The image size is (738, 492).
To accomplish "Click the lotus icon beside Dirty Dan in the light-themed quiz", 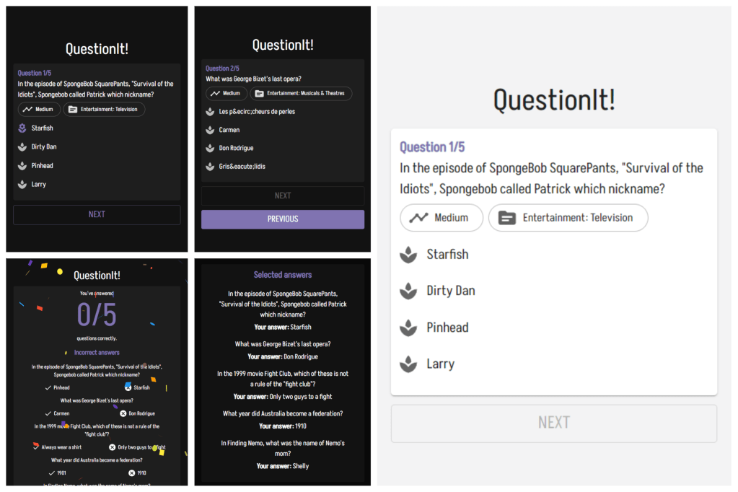I will click(408, 291).
